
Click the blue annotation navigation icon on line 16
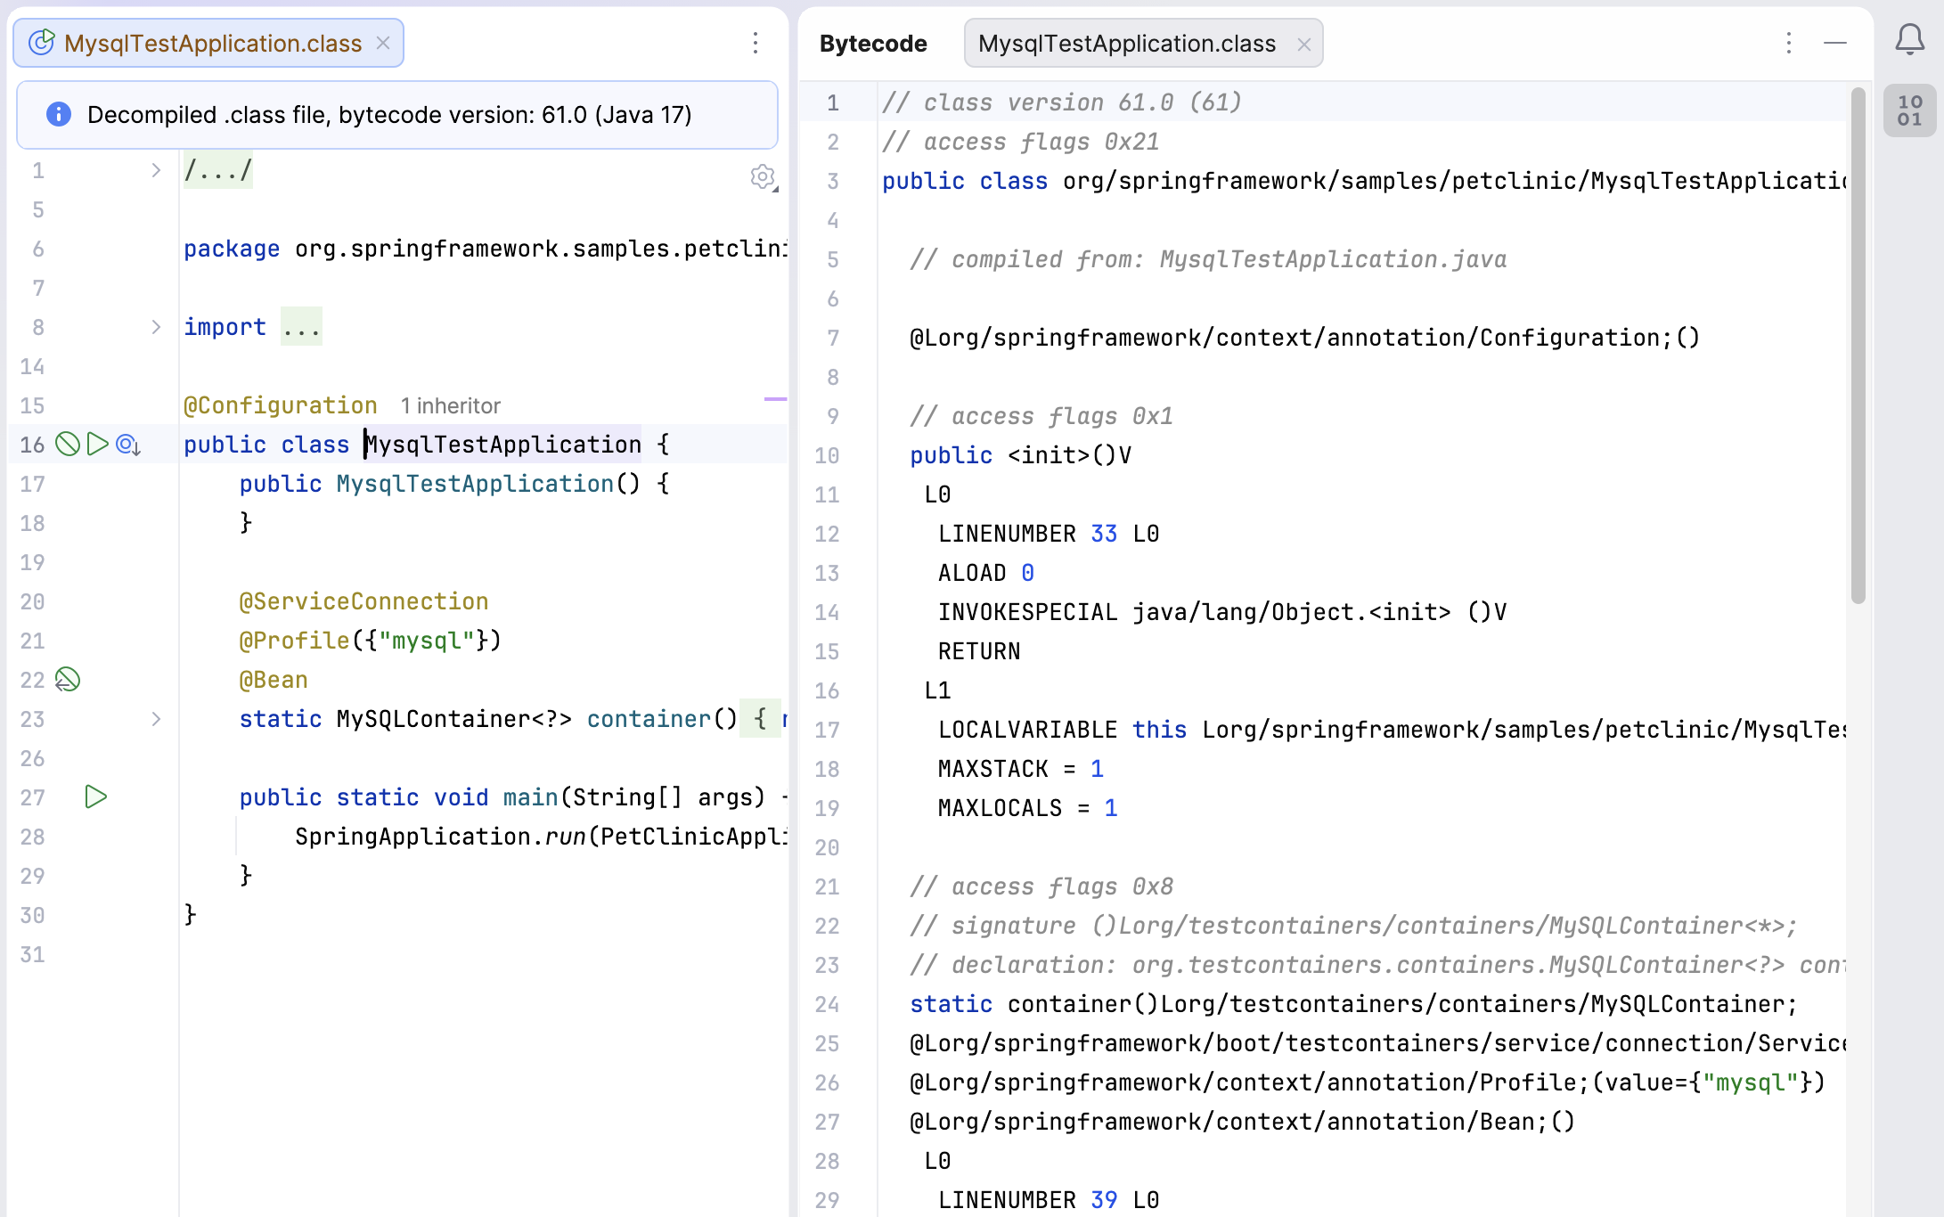(x=127, y=444)
